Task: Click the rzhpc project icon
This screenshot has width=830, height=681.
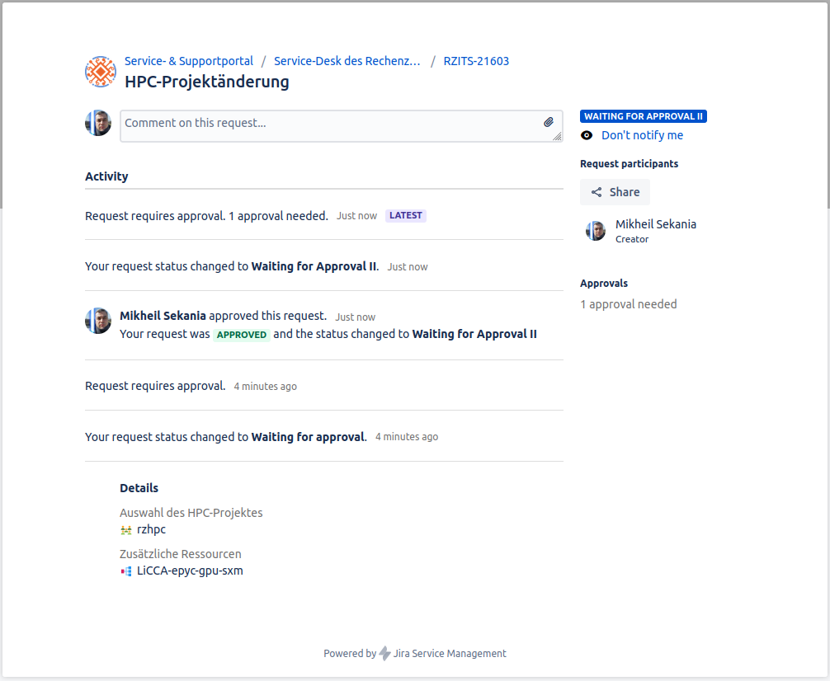Action: [126, 530]
